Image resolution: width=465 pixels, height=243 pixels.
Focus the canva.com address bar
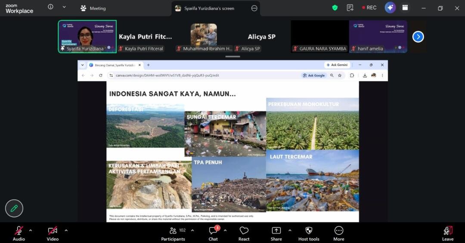point(205,76)
